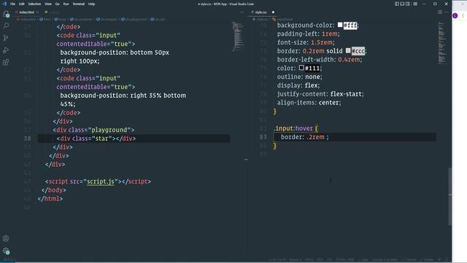Click the 'font-size: 1.5rem;' line
467x263 pixels.
(x=306, y=42)
